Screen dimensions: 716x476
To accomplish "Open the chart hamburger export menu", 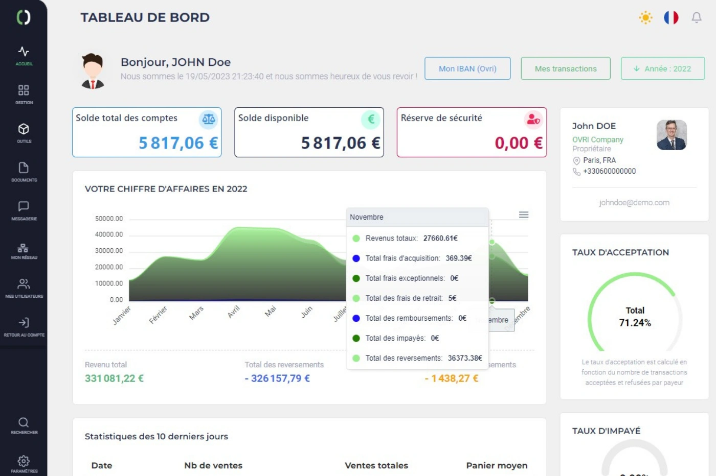I will tap(524, 215).
